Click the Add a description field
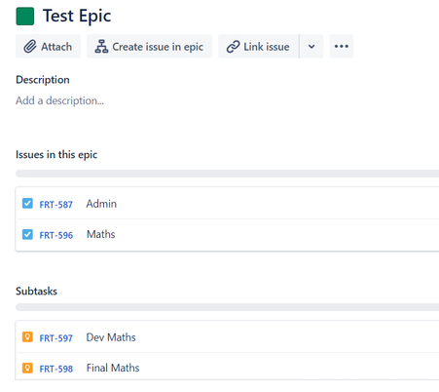Screen dimensions: 439x392 [x=59, y=100]
